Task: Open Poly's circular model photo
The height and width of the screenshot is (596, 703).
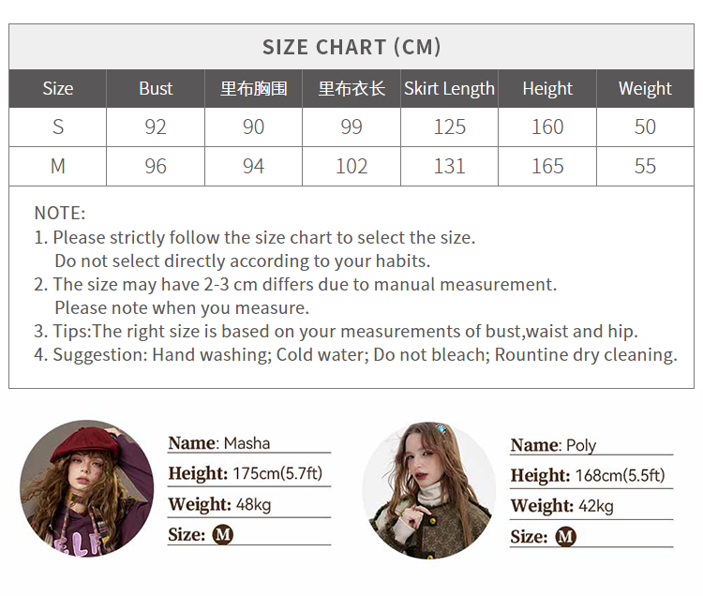Action: tap(429, 490)
